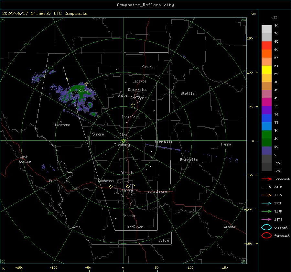Click the Banff town label
The width and height of the screenshot is (291, 272).
[x=53, y=180]
